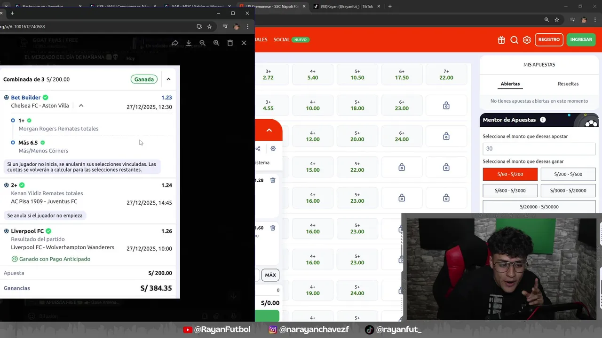The image size is (602, 338).
Task: Select the S/600 - S/3000 win range
Action: pyautogui.click(x=510, y=191)
